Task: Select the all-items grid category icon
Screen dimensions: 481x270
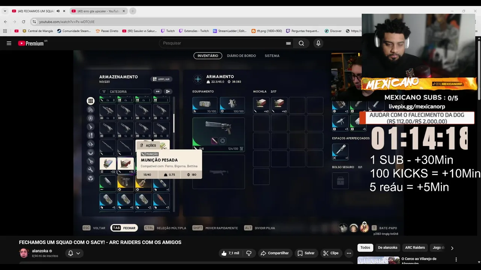Action: 91,101
